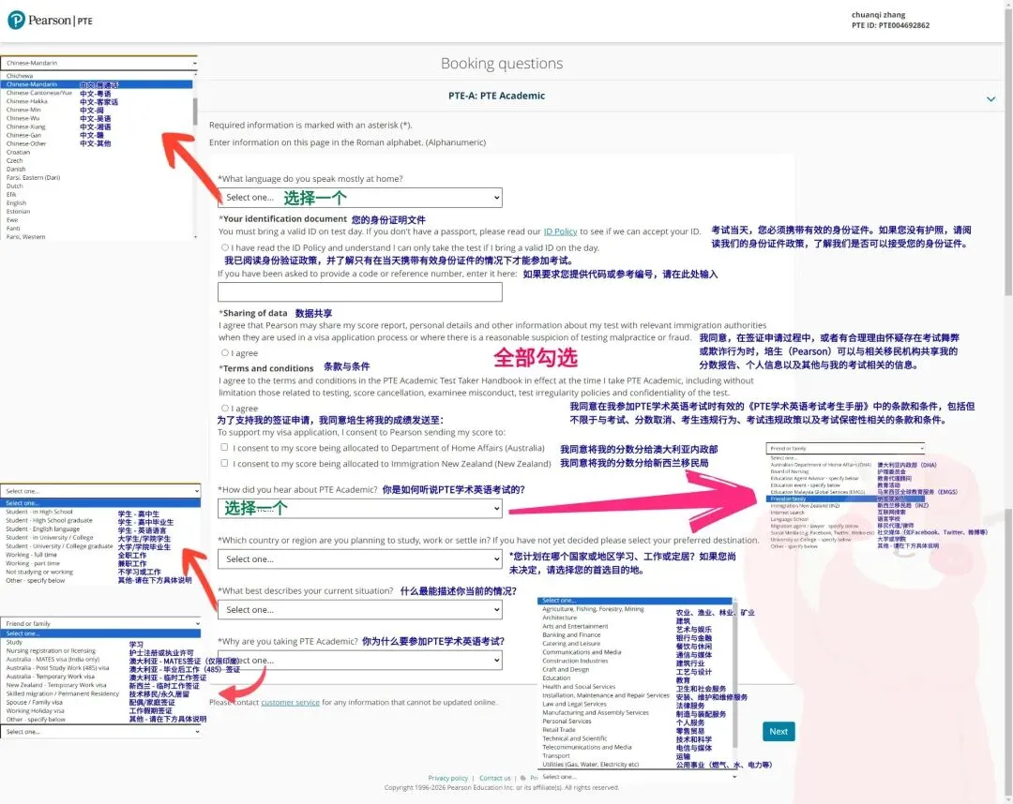Select 'New Zealand - Temporary Work visa' option
Viewport: 1013px width, 804px height.
56,685
